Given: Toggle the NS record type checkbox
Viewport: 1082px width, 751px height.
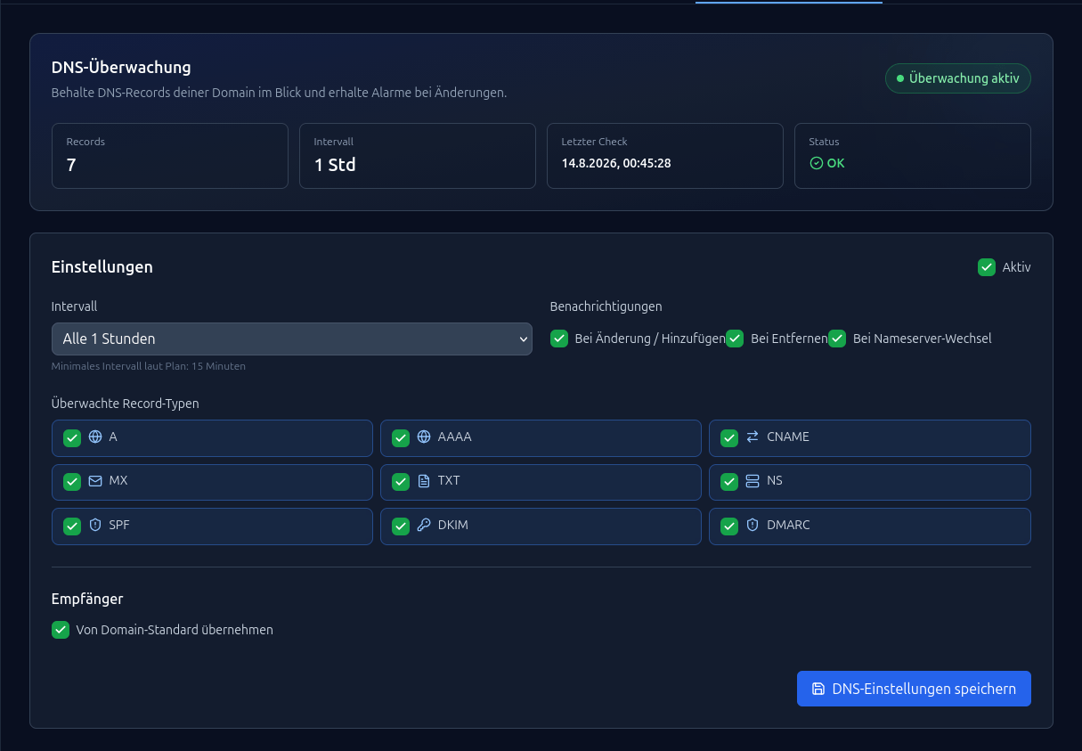Looking at the screenshot, I should pos(729,481).
